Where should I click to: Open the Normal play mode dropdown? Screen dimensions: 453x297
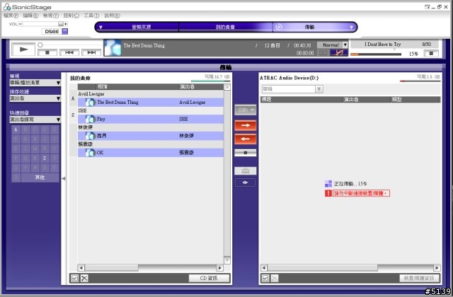[332, 45]
